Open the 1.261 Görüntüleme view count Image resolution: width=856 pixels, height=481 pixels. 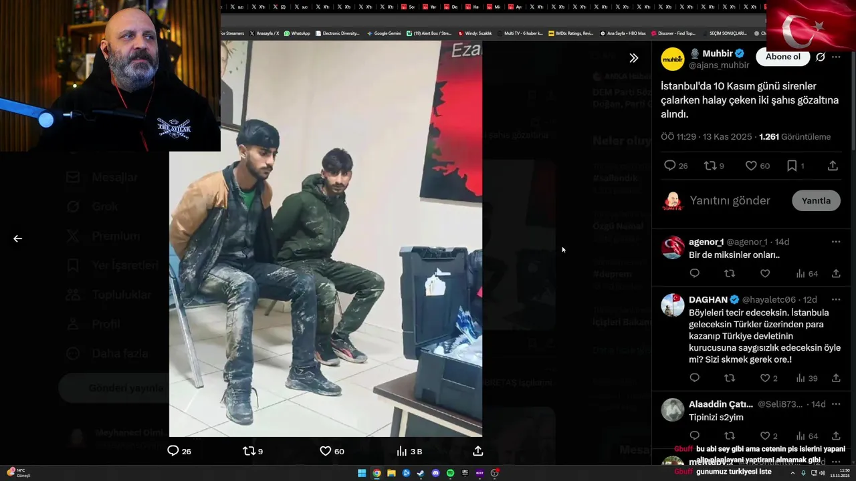point(794,137)
